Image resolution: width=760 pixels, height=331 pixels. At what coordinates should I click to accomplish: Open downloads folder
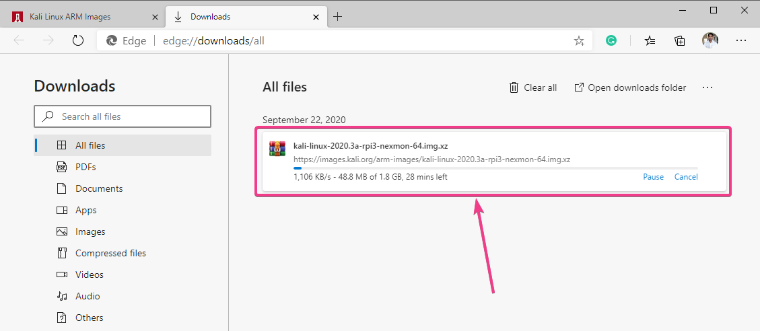click(630, 87)
